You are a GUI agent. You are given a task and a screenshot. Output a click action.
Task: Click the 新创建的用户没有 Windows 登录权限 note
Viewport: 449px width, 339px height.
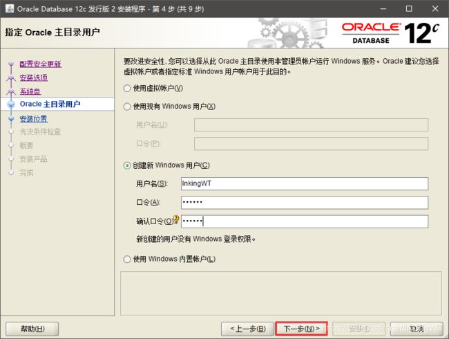point(196,239)
